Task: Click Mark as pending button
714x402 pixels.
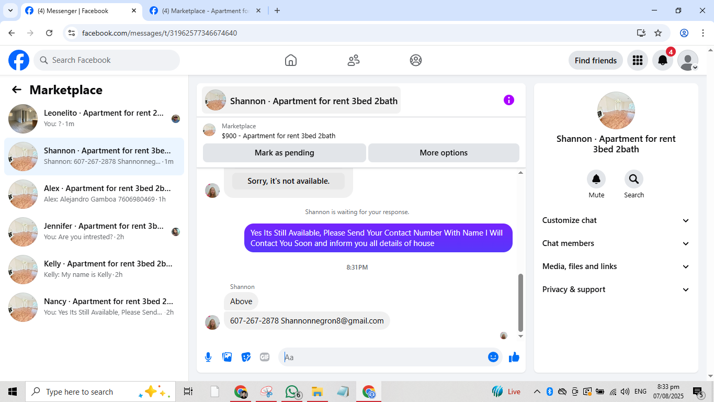Action: pyautogui.click(x=285, y=153)
